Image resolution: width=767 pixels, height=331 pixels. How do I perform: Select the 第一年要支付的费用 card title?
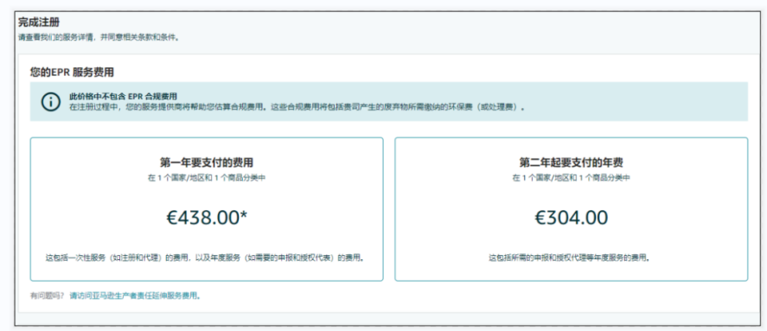207,162
